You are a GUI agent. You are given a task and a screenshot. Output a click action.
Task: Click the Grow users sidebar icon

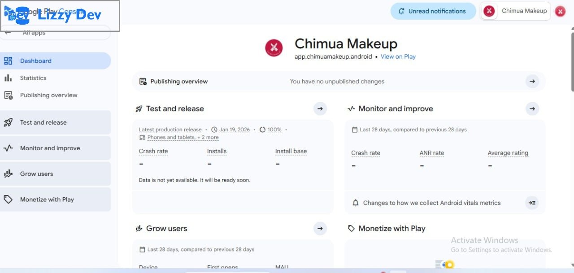pos(8,174)
